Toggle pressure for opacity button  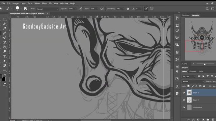coord(80,9)
